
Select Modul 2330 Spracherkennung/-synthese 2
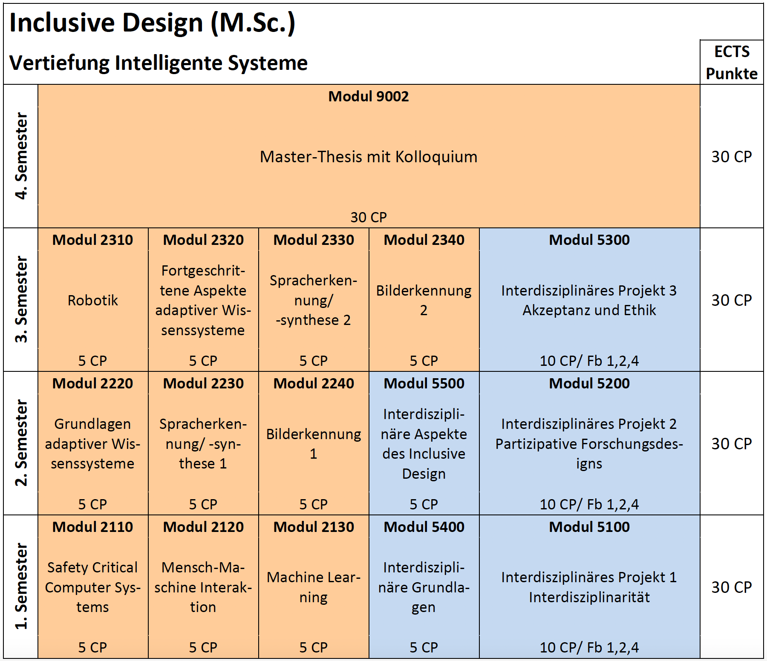314,300
